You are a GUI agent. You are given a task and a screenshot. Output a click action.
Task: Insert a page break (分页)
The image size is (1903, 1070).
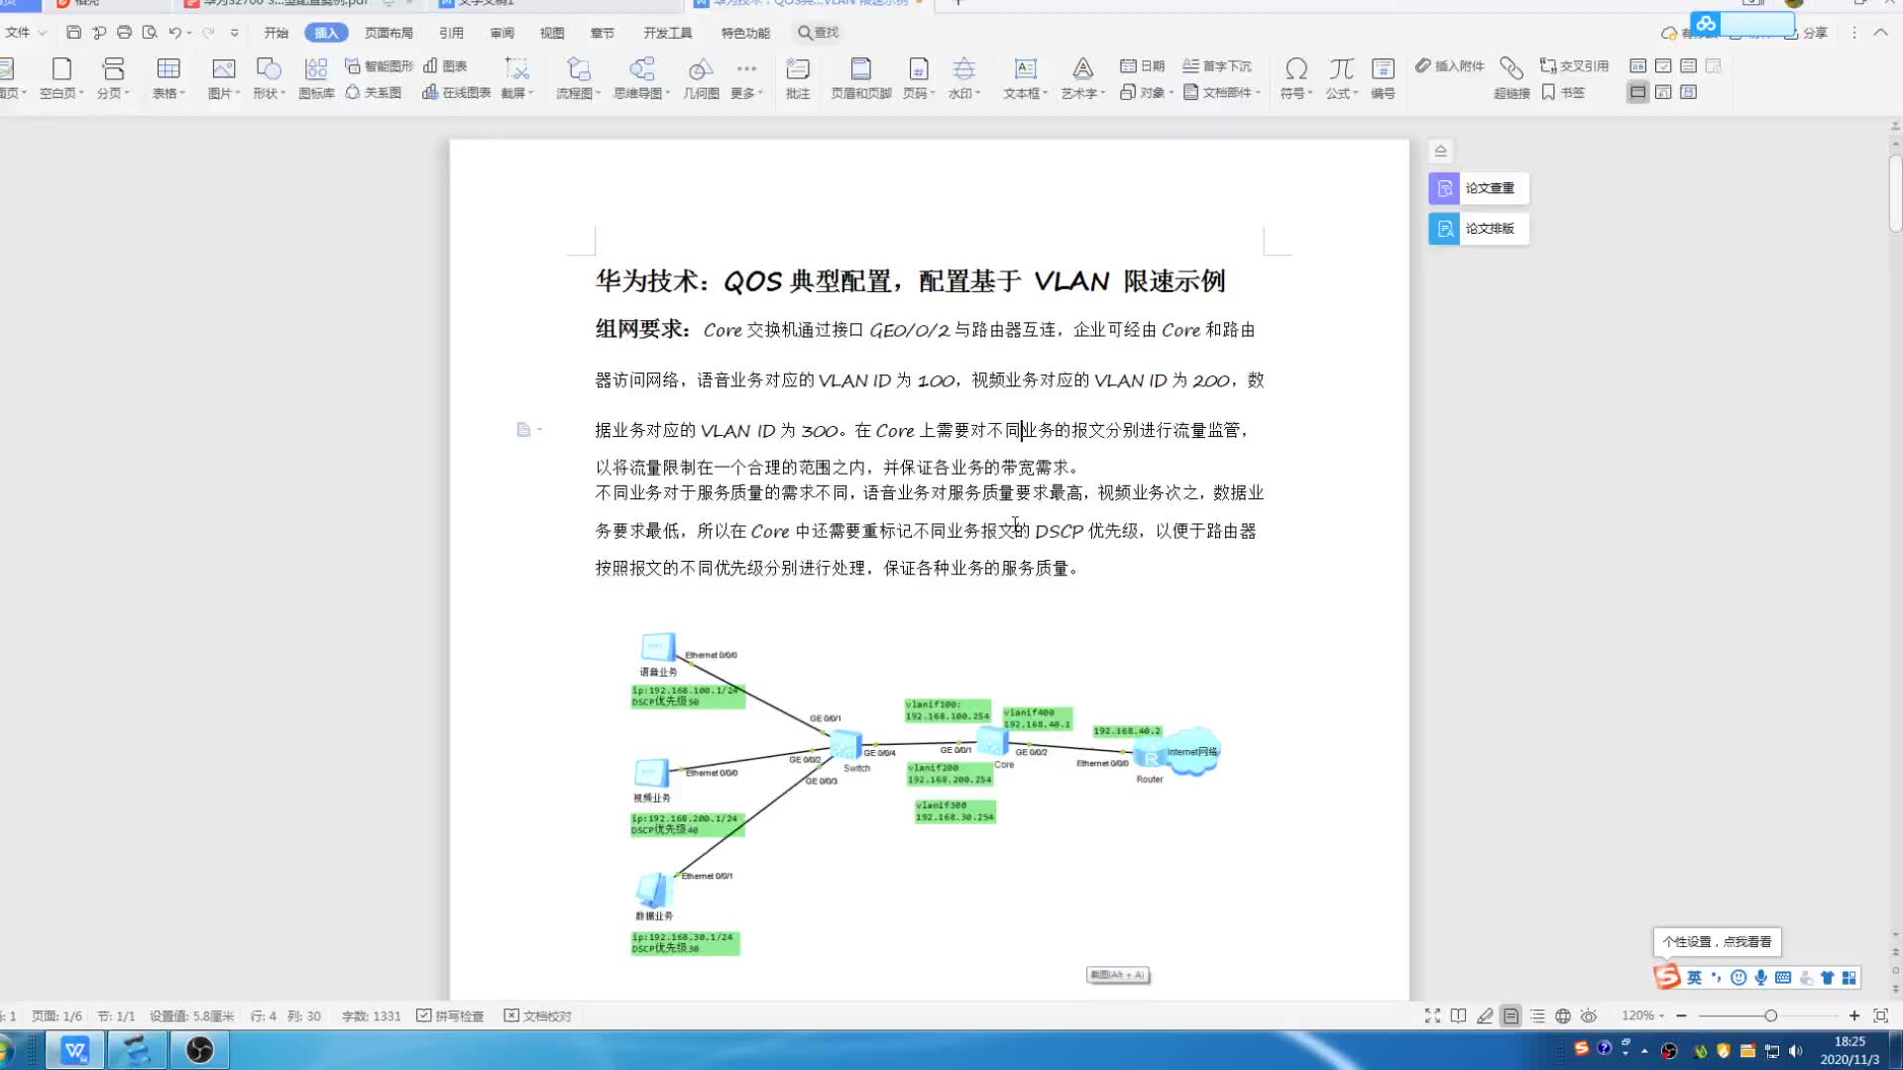113,78
